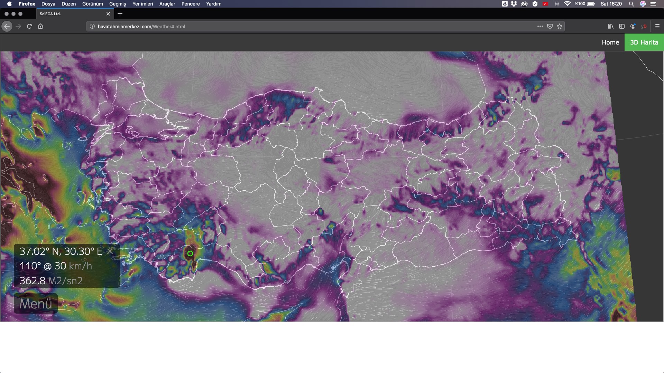This screenshot has height=373, width=664.
Task: Toggle wind speed unit km/h
Action: click(81, 266)
